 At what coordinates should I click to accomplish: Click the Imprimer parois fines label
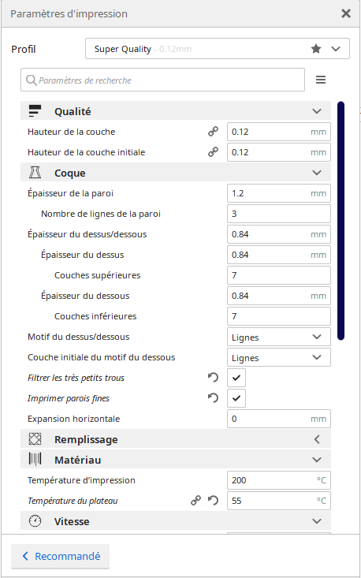[x=69, y=398]
